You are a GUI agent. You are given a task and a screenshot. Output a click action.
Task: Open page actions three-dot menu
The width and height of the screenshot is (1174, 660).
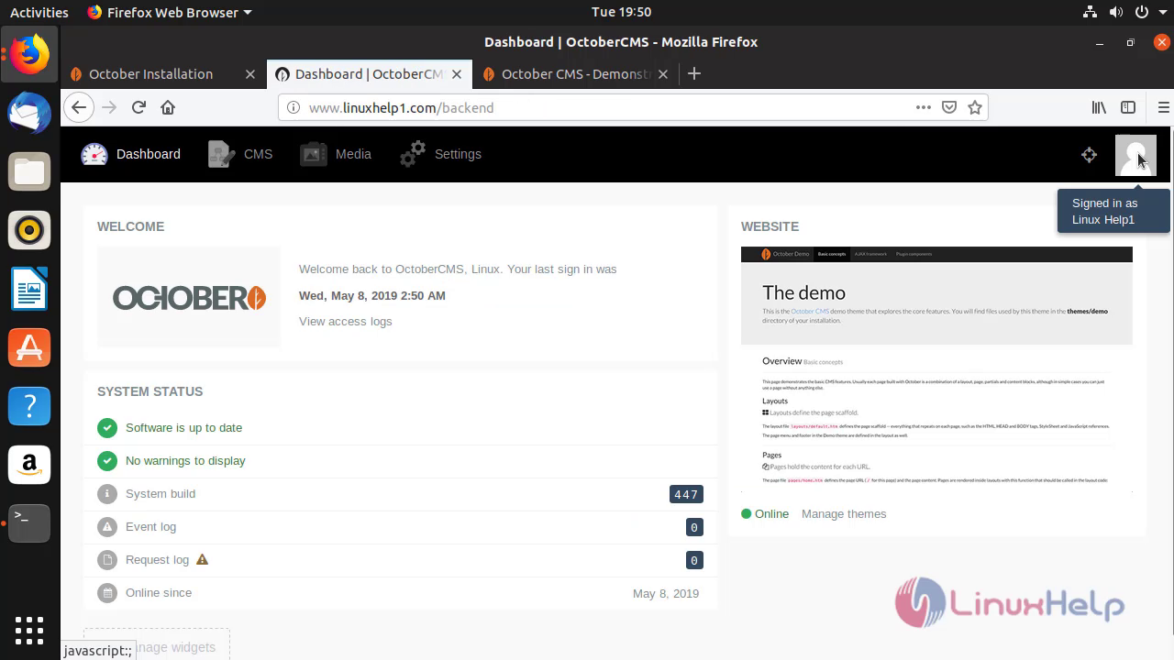(924, 107)
